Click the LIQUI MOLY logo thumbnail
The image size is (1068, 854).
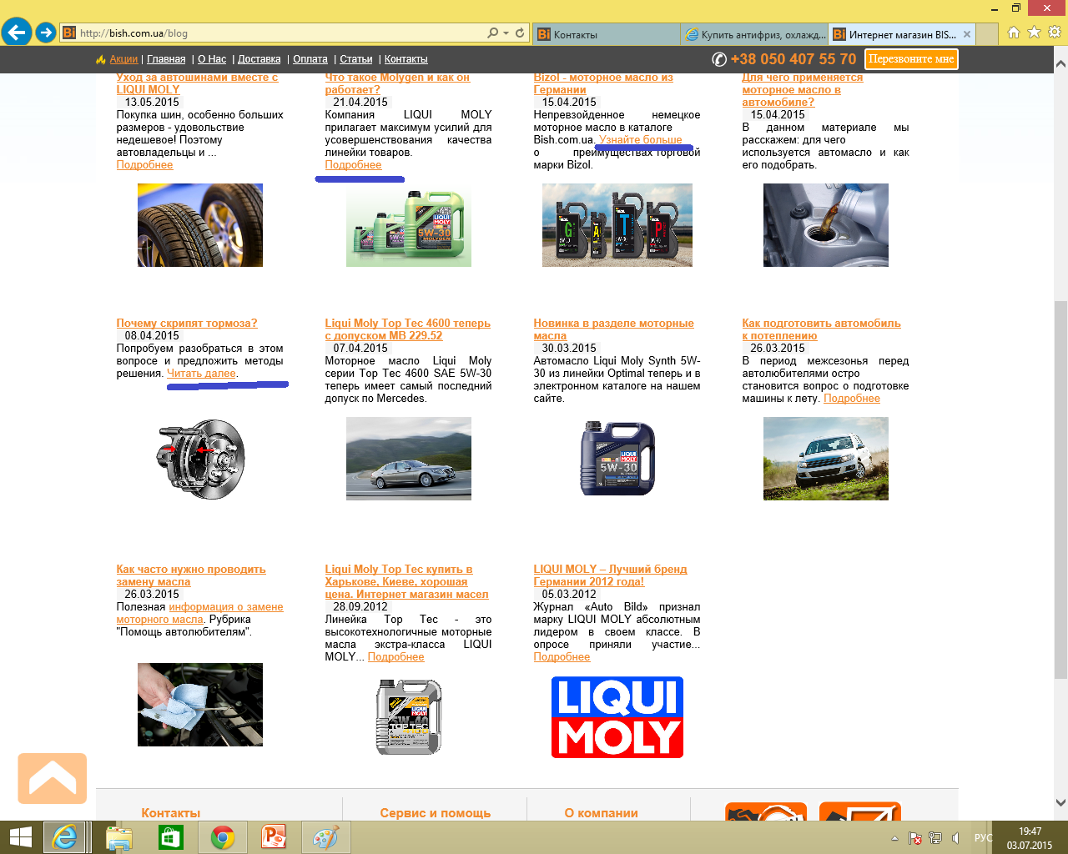coord(617,717)
